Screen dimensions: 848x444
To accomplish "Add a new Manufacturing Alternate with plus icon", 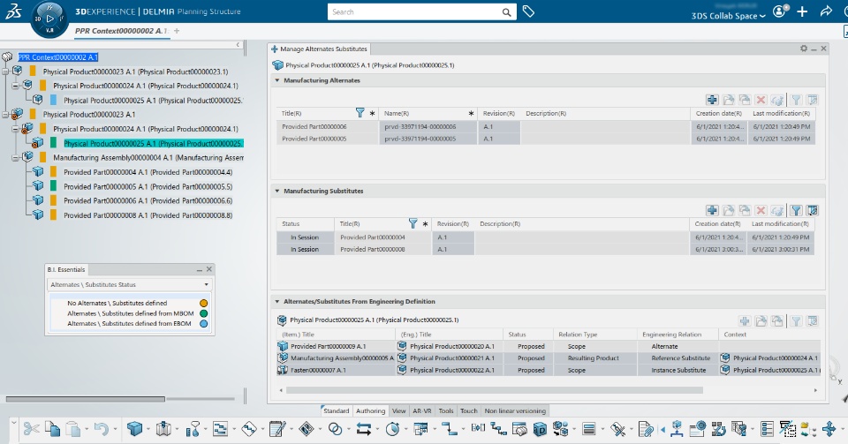I will (712, 100).
